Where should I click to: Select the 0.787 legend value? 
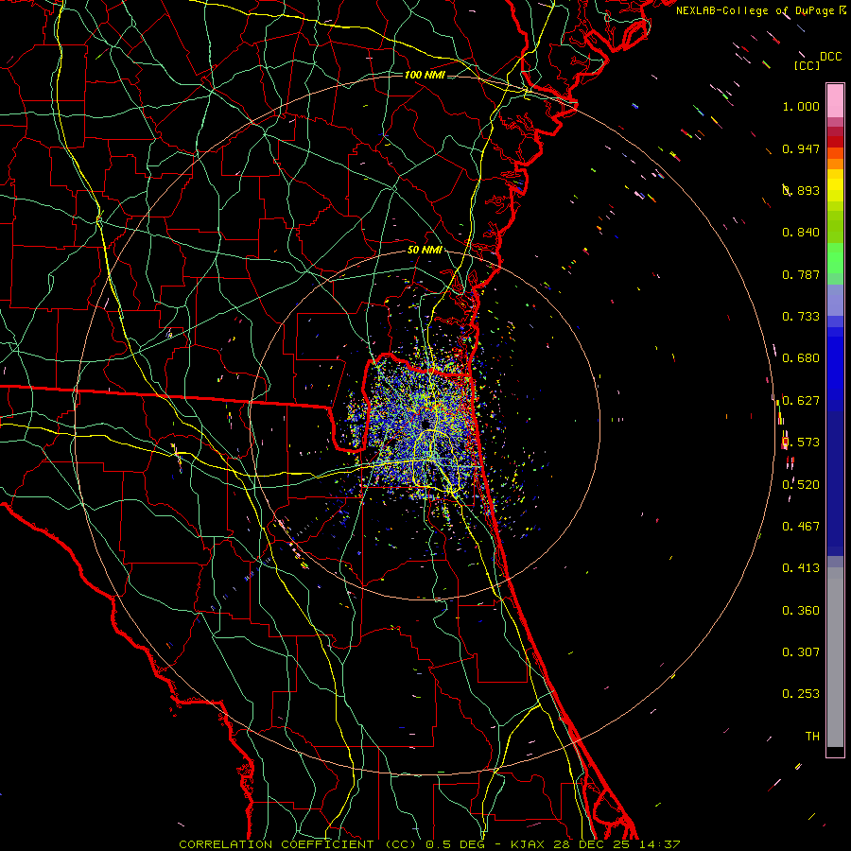[801, 274]
